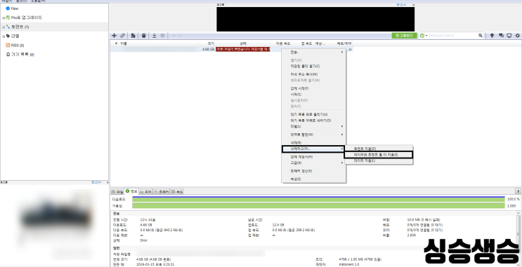Image resolution: width=522 pixels, height=267 pixels.
Task: Click the tag icon next to 라벨
Action: pyautogui.click(x=8, y=36)
